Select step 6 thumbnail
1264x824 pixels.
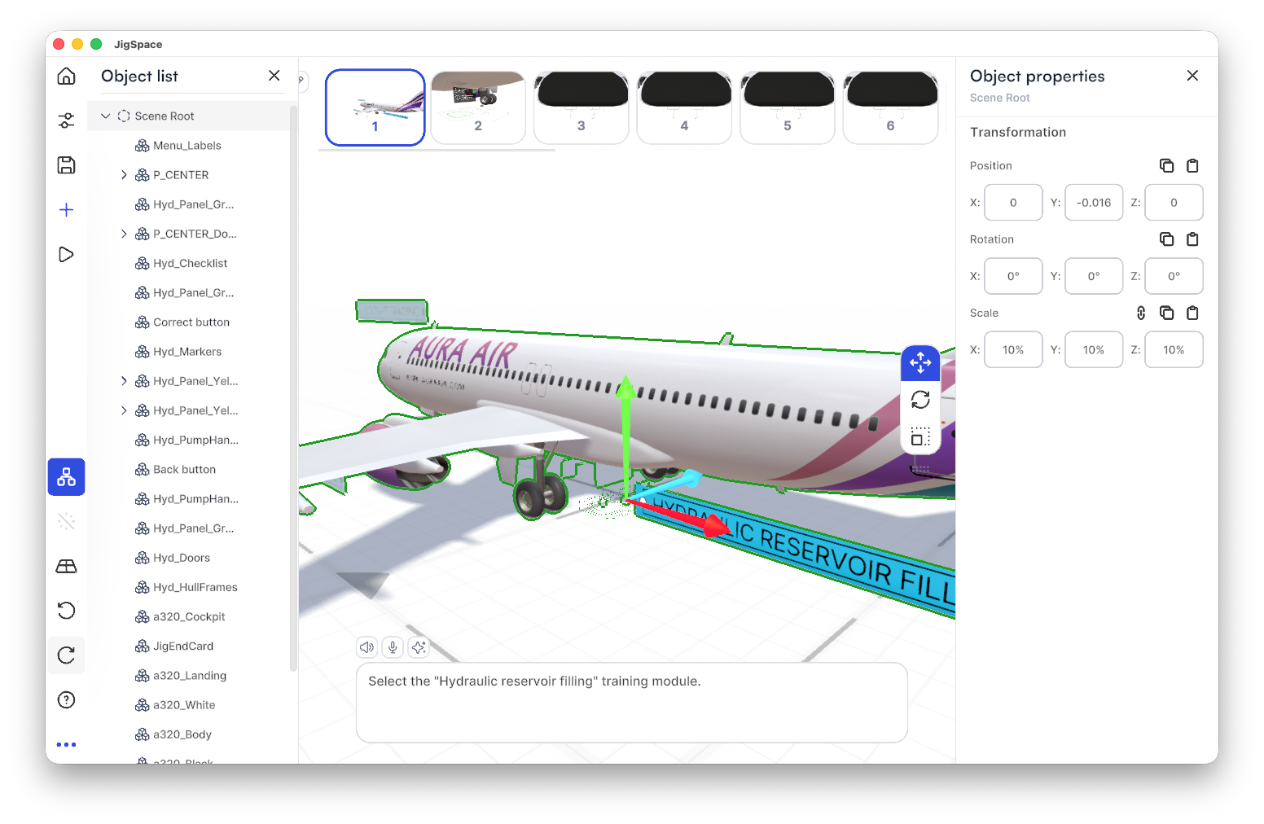[x=891, y=107]
